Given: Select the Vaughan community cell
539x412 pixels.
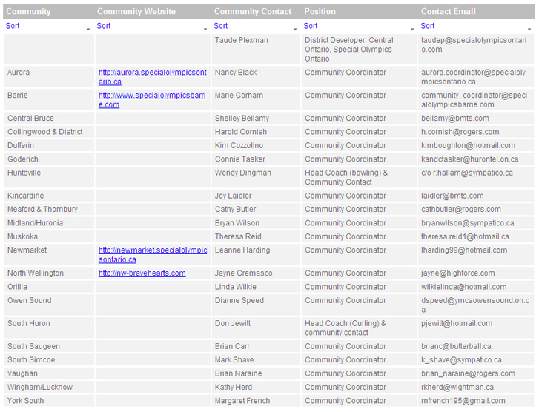Looking at the screenshot, I should point(49,373).
